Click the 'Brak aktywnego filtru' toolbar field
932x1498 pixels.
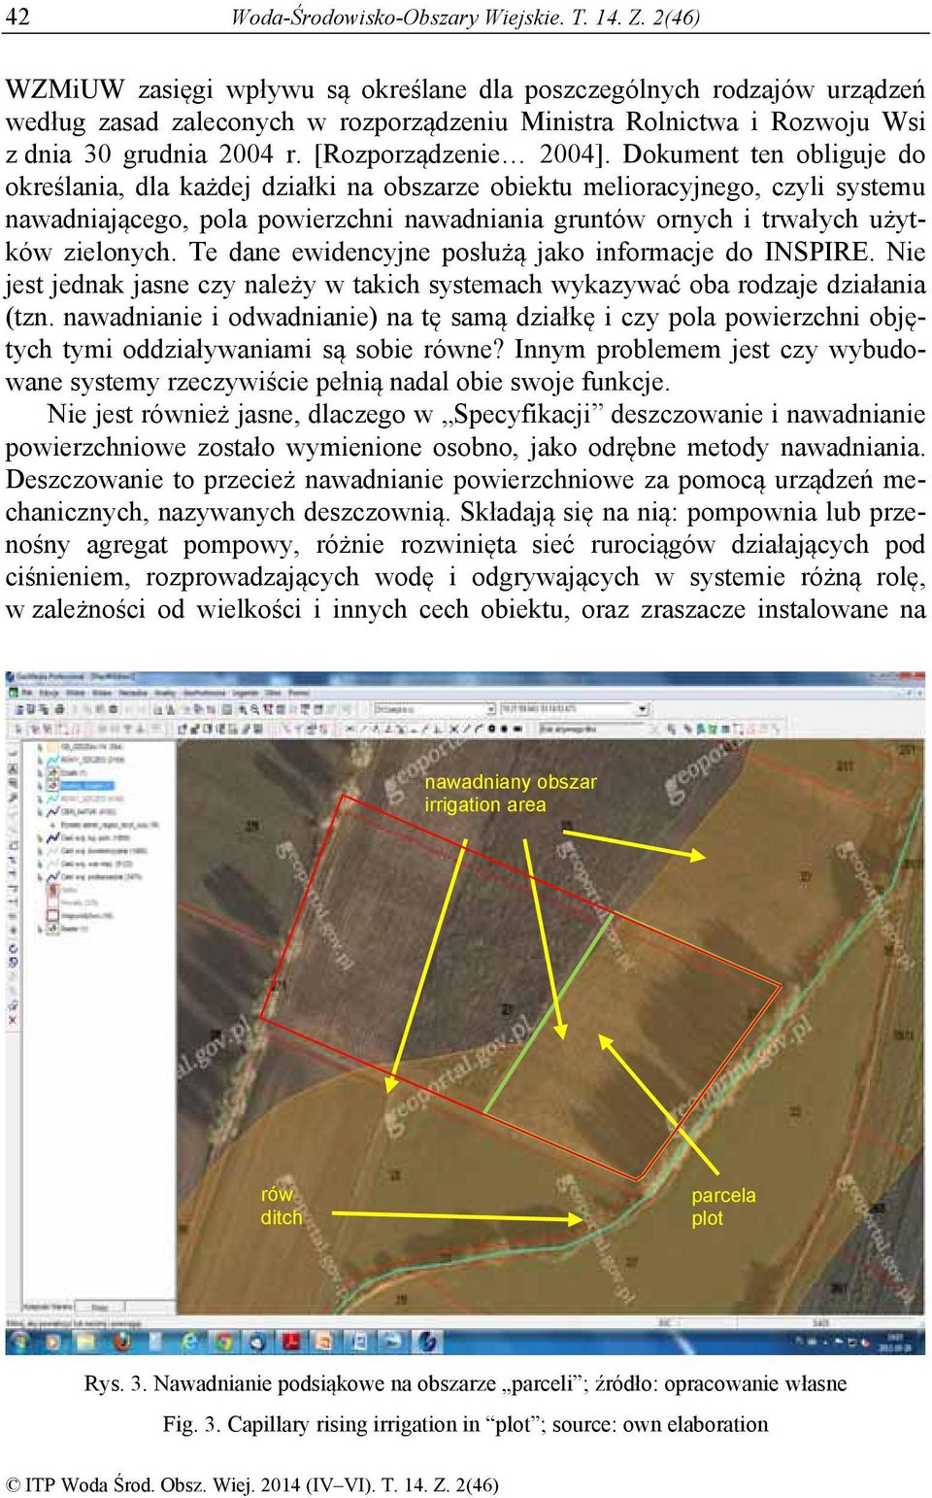[x=592, y=729]
